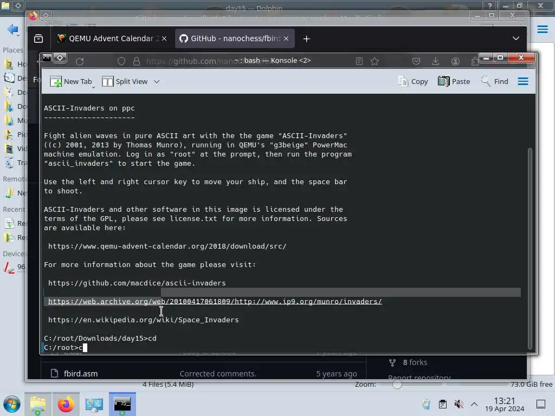
Task: Open Find in Konsole toolbar
Action: 494,81
